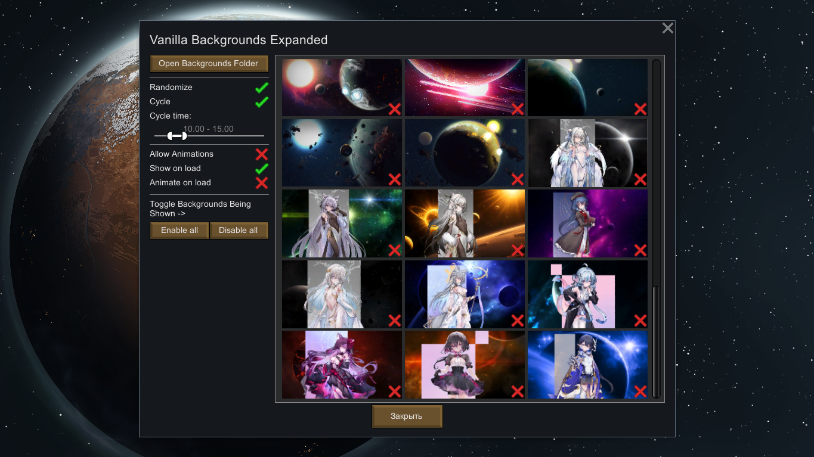Click the backgrounds list vertical scrollbar
Screen dimensions: 814x457
click(656, 341)
